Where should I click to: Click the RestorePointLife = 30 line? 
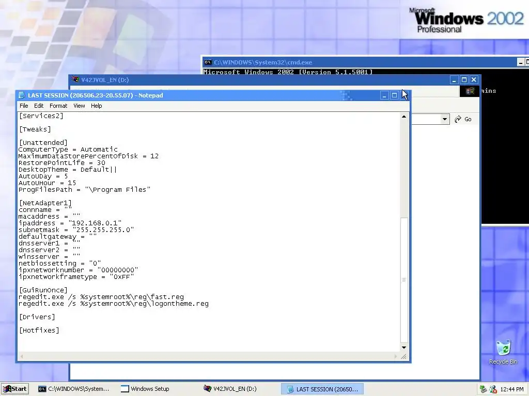click(x=62, y=163)
